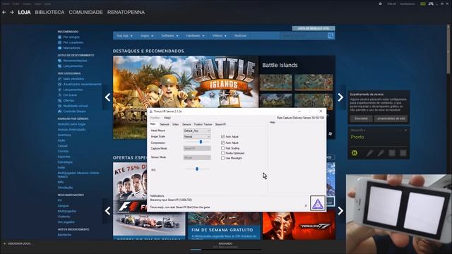Click second controller icon in SteamVR status
452x254 pixels.
pos(381,153)
